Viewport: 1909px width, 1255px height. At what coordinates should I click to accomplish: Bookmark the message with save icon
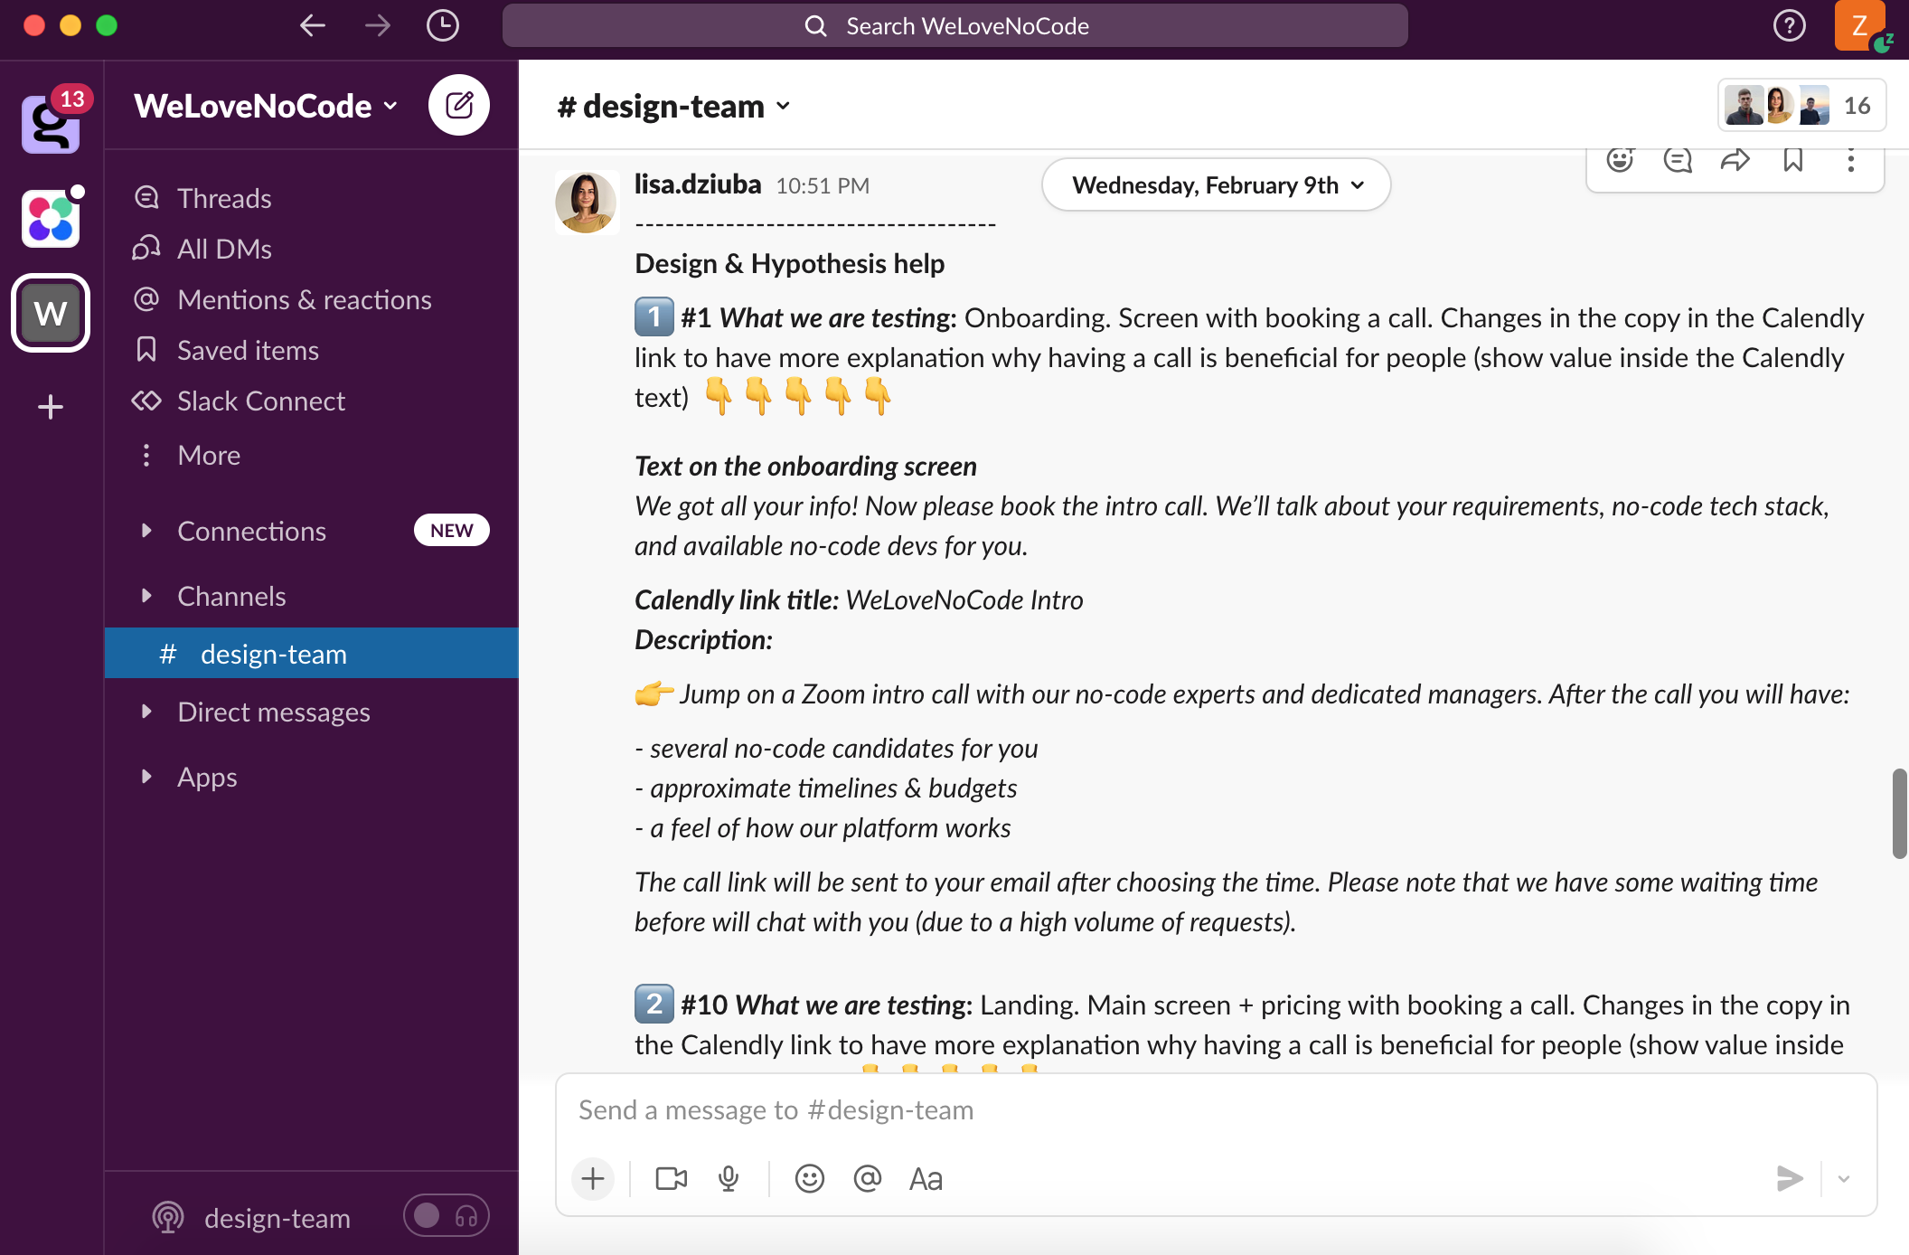click(1793, 161)
